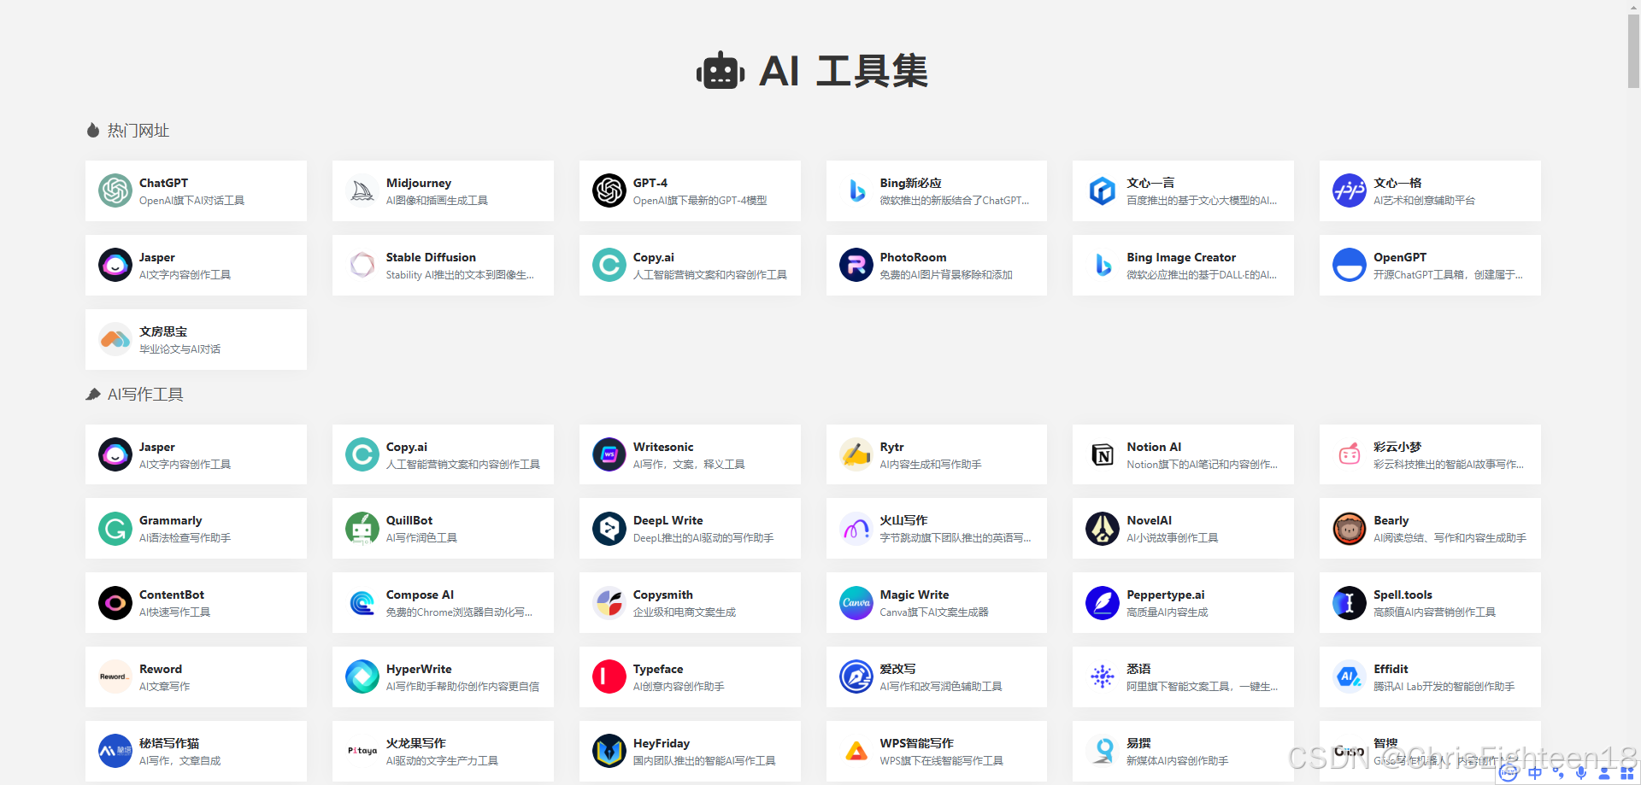The image size is (1641, 785).
Task: Open the Compose AI link
Action: (443, 603)
